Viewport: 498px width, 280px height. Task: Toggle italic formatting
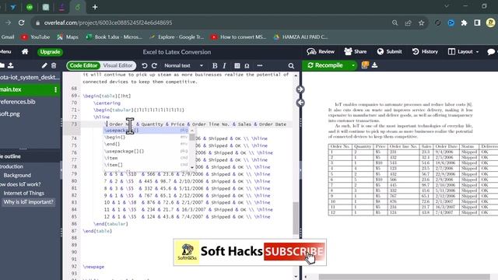[224, 65]
